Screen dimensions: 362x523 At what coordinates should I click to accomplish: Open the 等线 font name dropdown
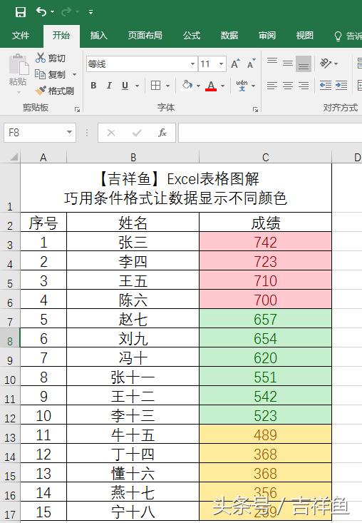192,64
